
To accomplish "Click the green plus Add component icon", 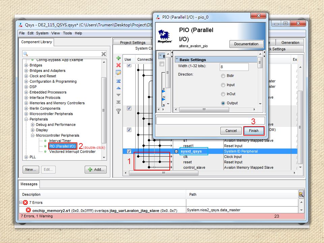I will 118,58.
